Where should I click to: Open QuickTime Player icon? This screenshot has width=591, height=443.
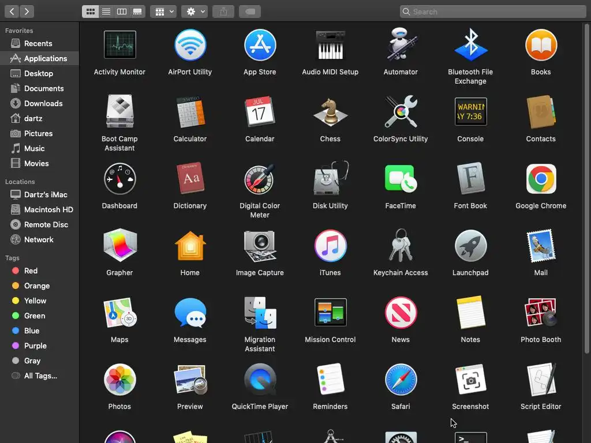(260, 380)
